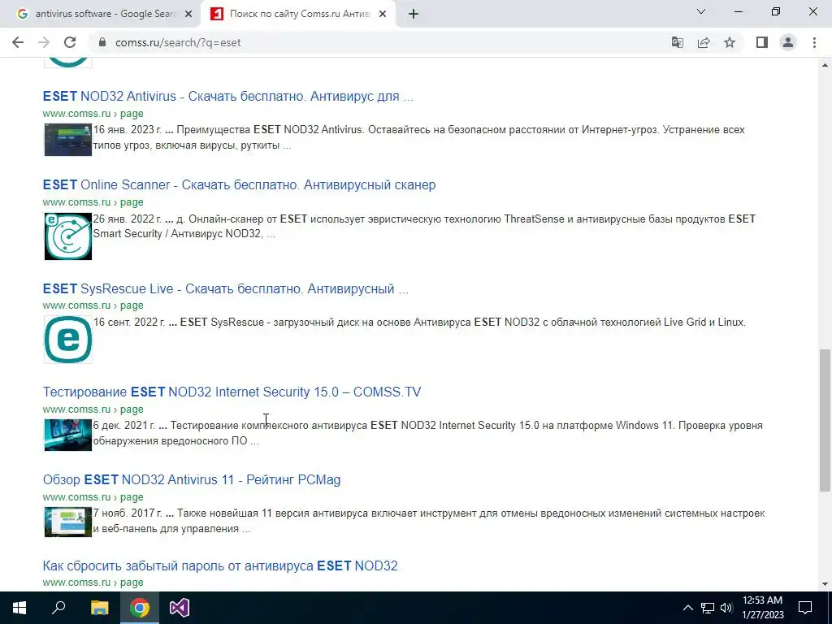The height and width of the screenshot is (624, 832).
Task: Click the ESET SysRescue logo thumbnail
Action: [x=68, y=340]
